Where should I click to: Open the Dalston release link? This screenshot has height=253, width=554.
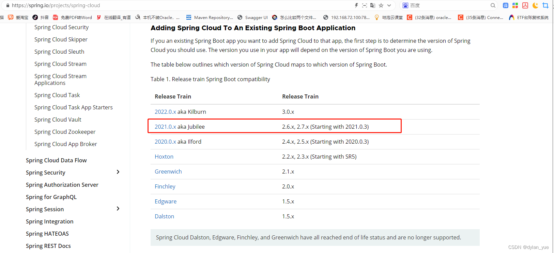[x=164, y=216]
